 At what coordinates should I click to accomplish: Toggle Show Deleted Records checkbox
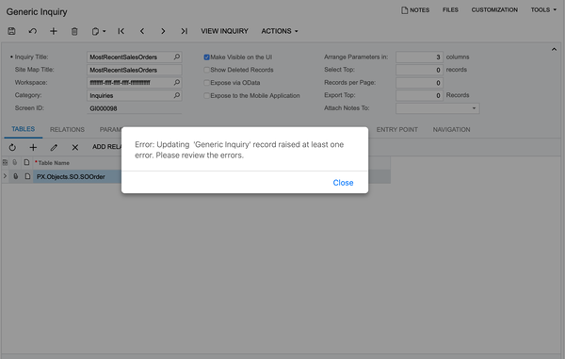pyautogui.click(x=206, y=70)
